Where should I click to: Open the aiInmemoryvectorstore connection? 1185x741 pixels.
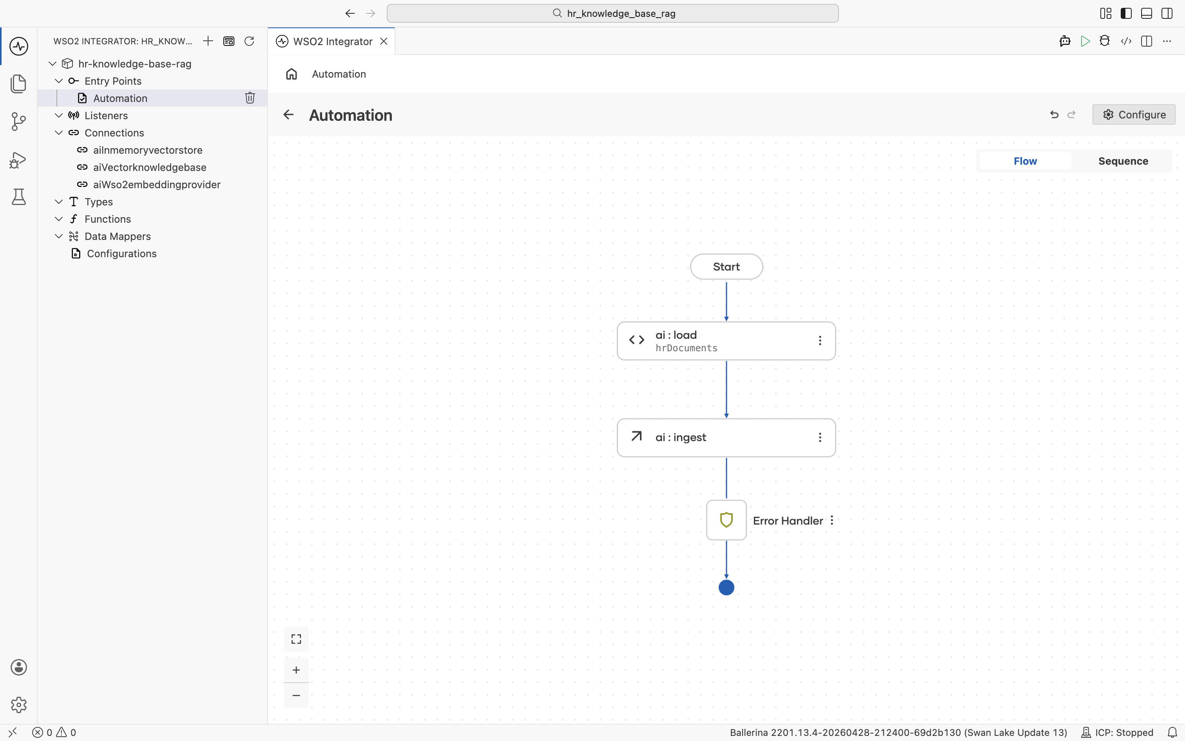pyautogui.click(x=152, y=150)
